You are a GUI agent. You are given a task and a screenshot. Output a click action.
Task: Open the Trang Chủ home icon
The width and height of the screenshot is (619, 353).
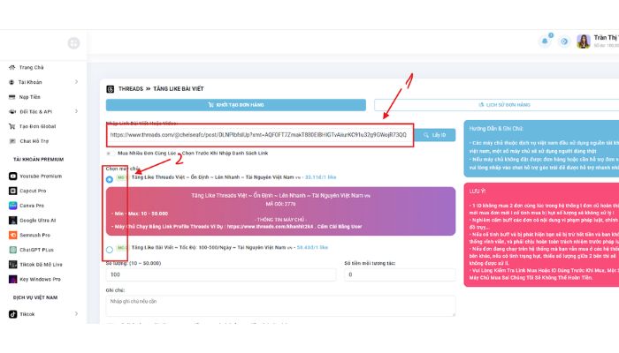tap(11, 67)
